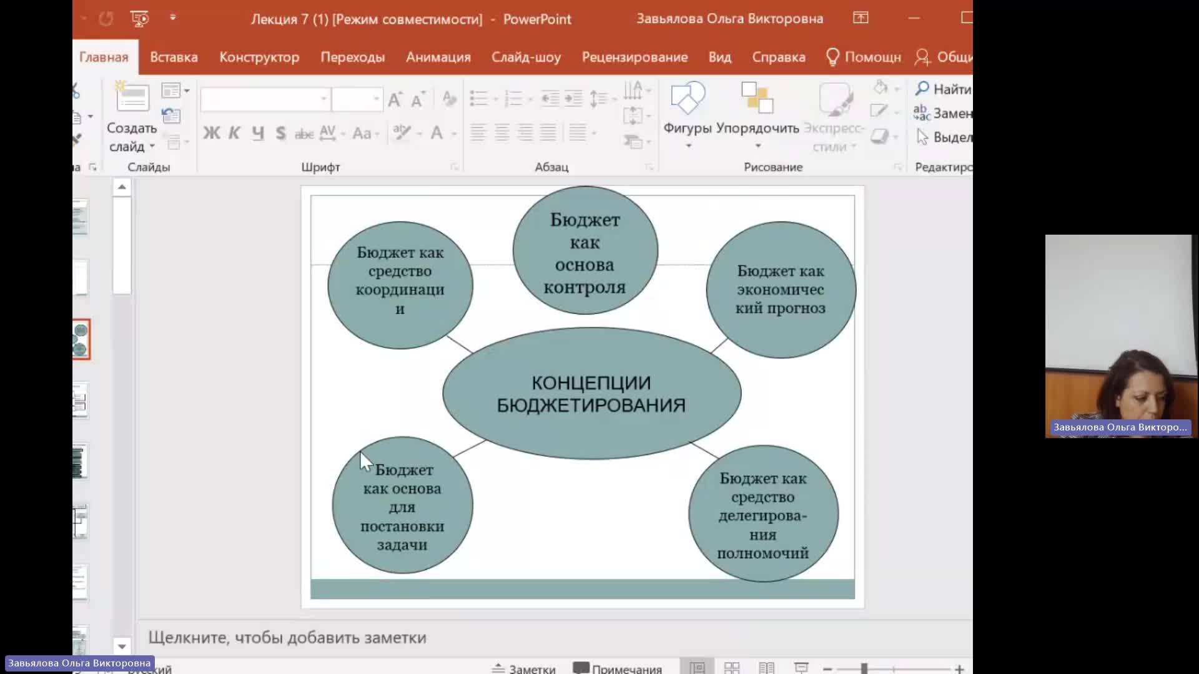The width and height of the screenshot is (1199, 674).
Task: Open Абзац dialog launcher
Action: coord(649,167)
